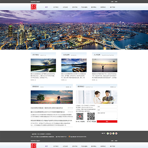Click the green circular share icon in the footer

[108, 133]
